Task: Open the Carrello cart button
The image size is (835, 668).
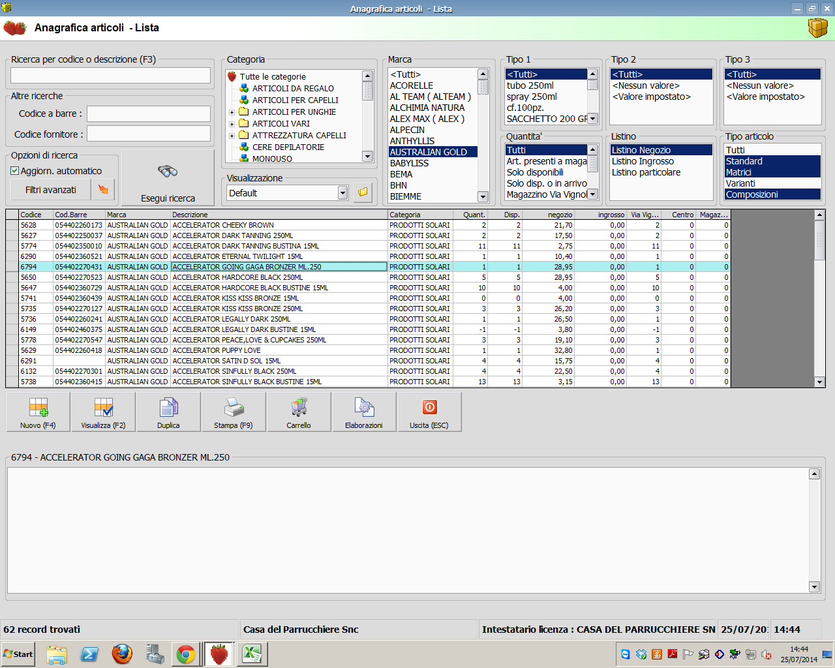Action: pos(299,412)
